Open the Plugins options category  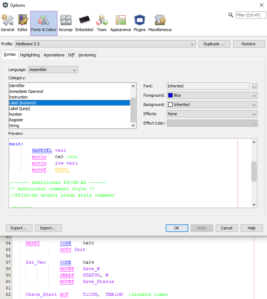point(139,23)
